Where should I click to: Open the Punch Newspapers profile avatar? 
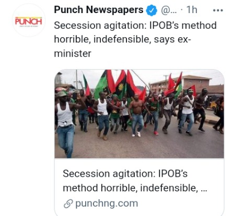tap(29, 20)
